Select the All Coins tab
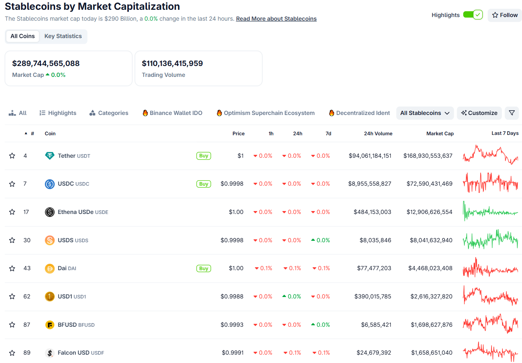 [x=22, y=36]
